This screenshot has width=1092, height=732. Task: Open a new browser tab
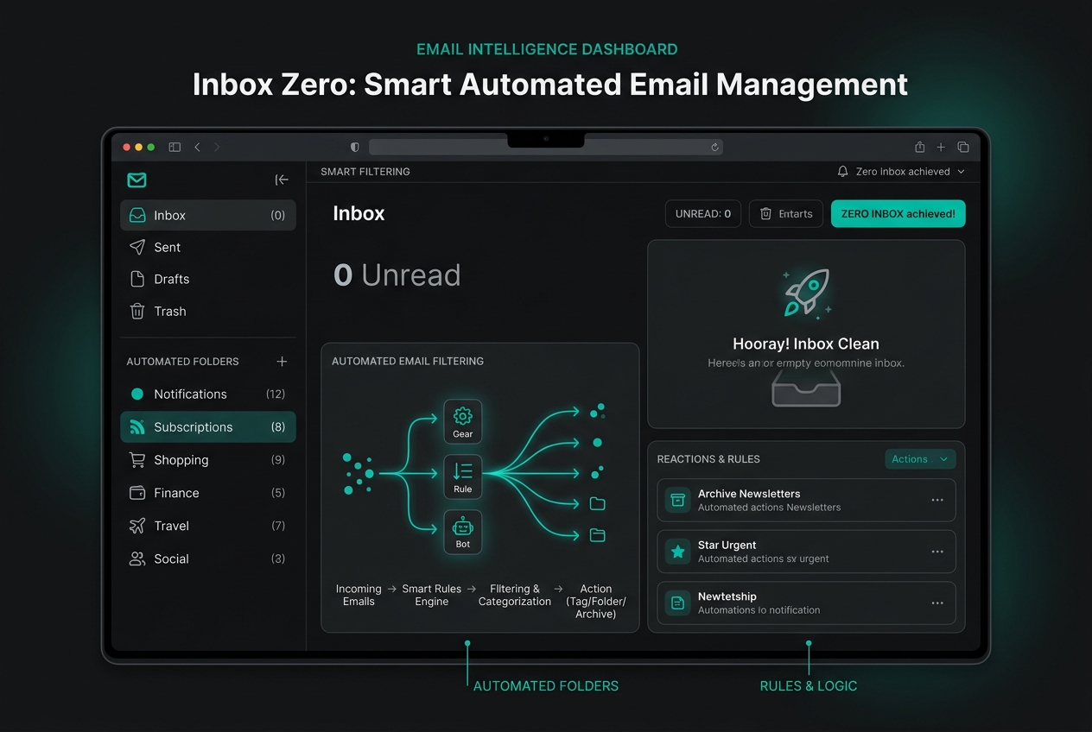(x=942, y=147)
